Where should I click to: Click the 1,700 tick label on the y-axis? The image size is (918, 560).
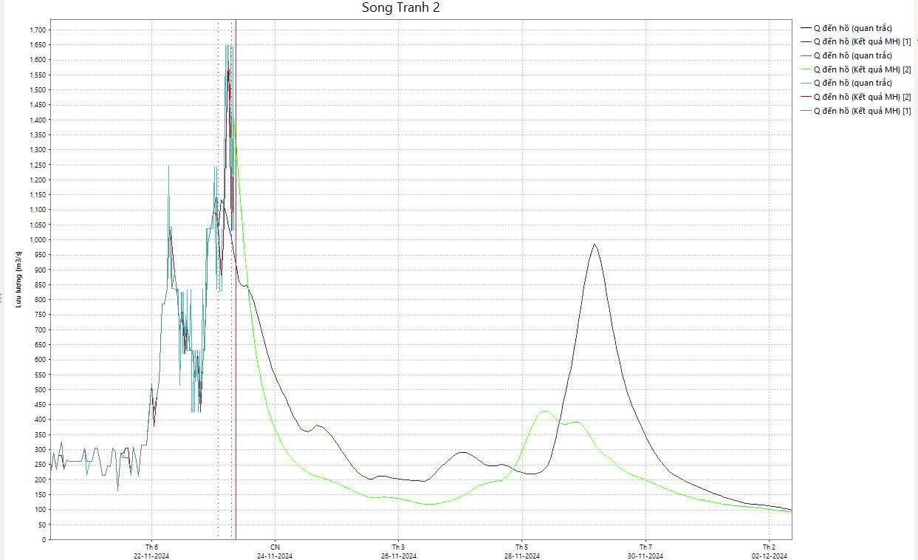[37, 30]
